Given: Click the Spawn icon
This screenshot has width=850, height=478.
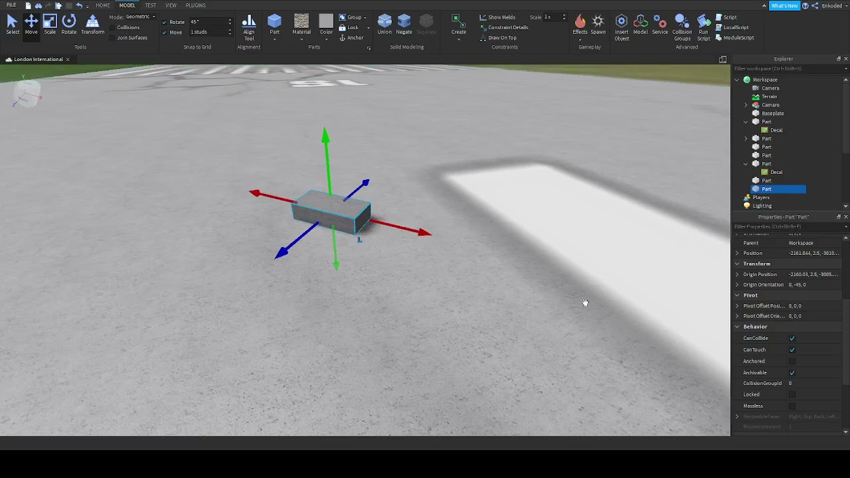Looking at the screenshot, I should coord(598,25).
